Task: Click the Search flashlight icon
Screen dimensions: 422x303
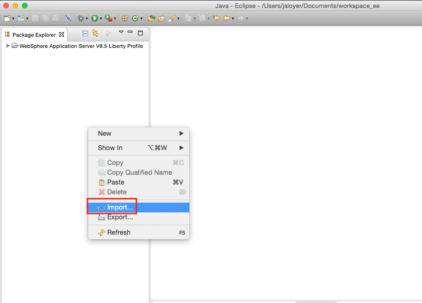Action: tap(172, 18)
